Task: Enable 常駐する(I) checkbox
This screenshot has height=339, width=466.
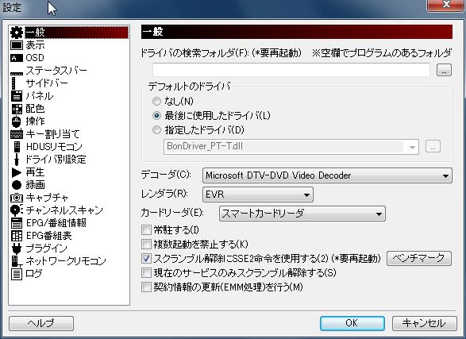Action: tap(146, 229)
